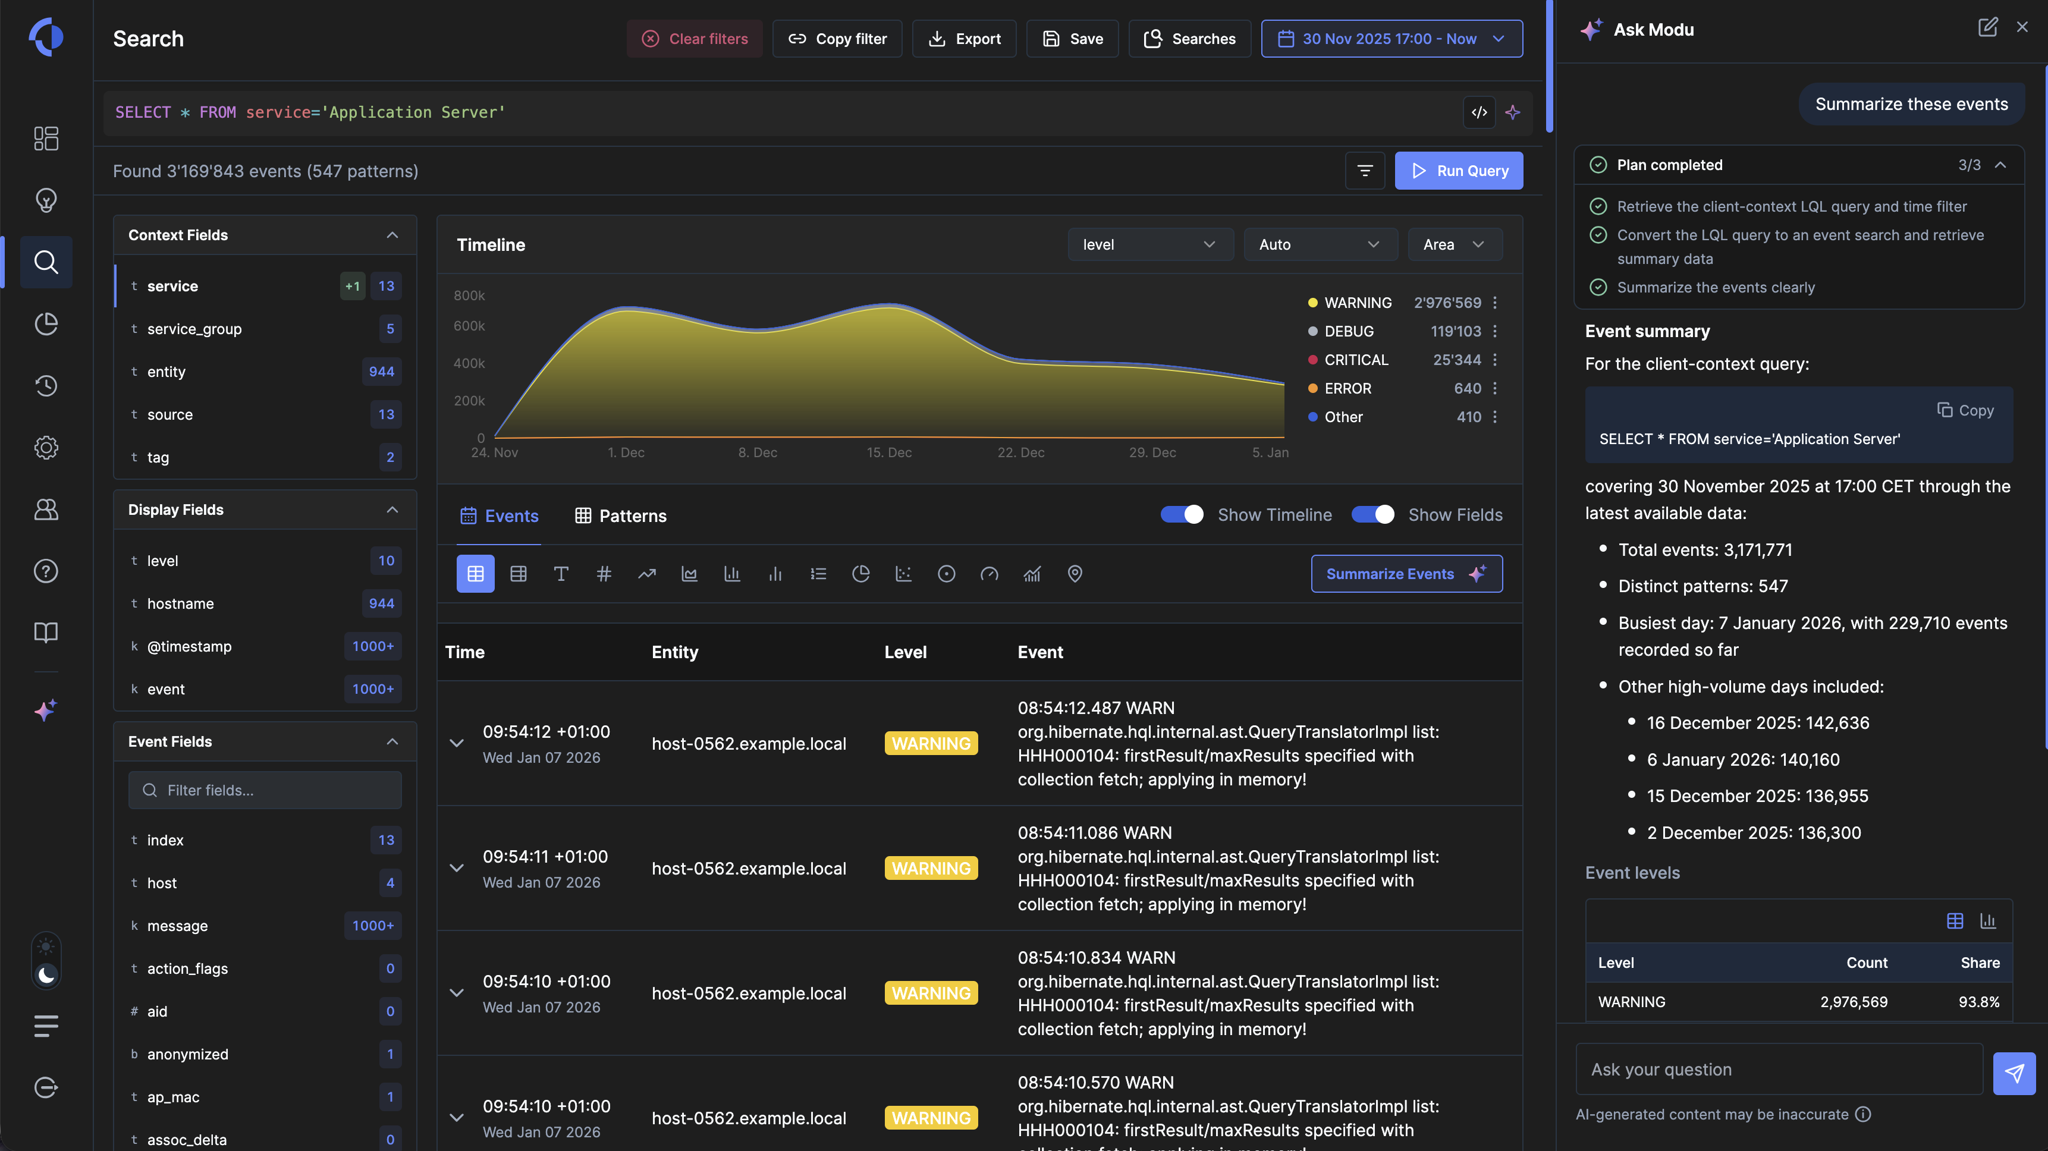The image size is (2048, 1151).
Task: Select the service context field
Action: coord(266,286)
